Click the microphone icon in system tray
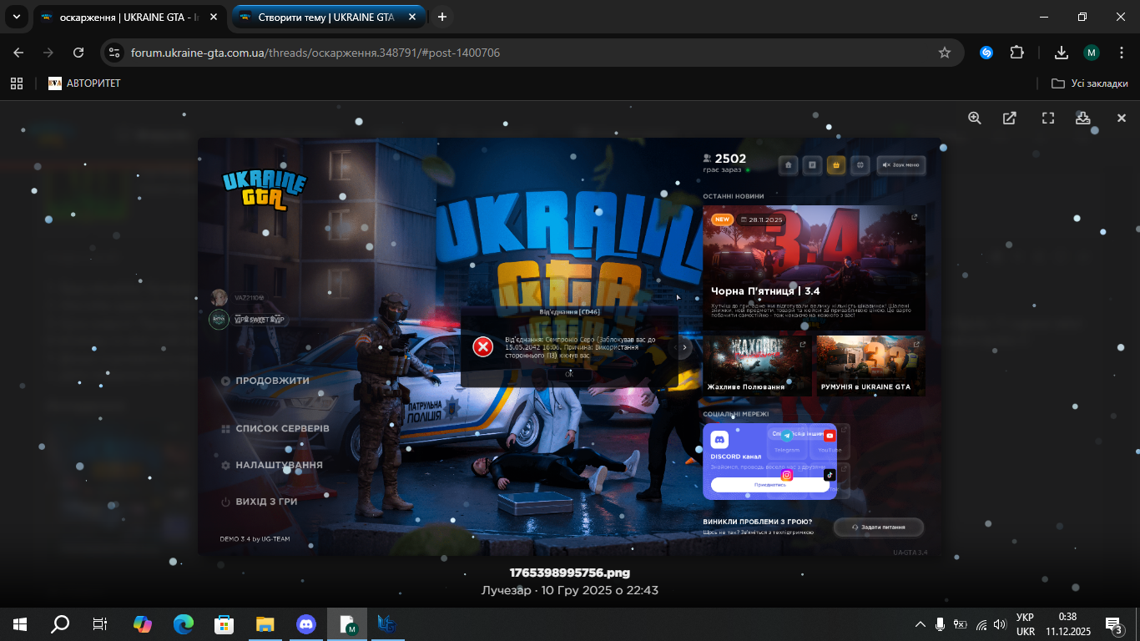Viewport: 1140px width, 641px height. (x=941, y=624)
